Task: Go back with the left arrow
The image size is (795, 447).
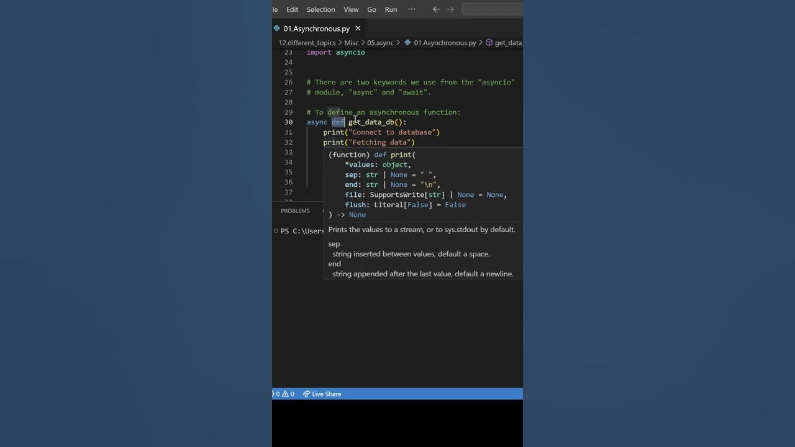Action: pyautogui.click(x=436, y=9)
